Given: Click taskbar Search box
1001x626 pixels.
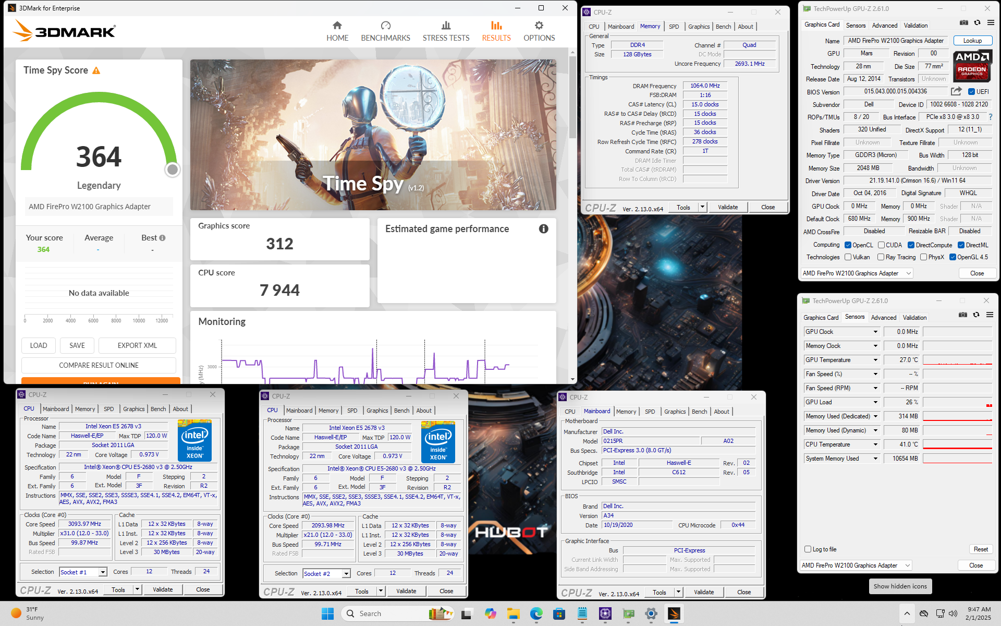Looking at the screenshot, I should [x=399, y=613].
